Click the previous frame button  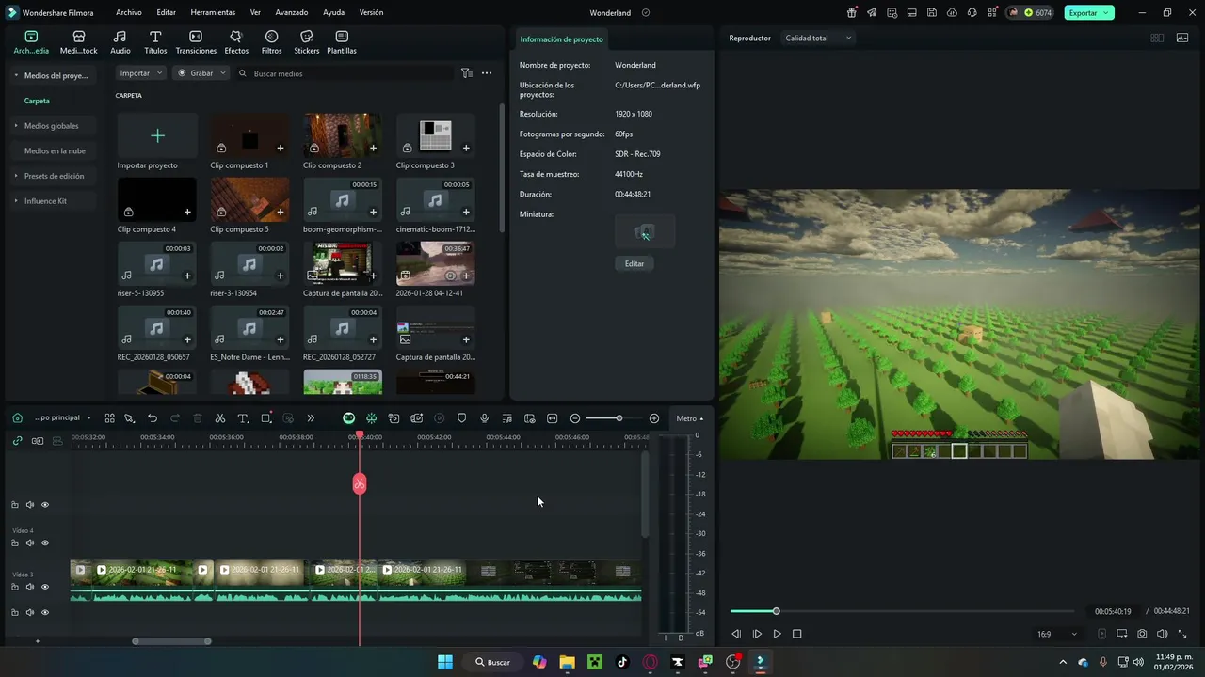point(736,635)
